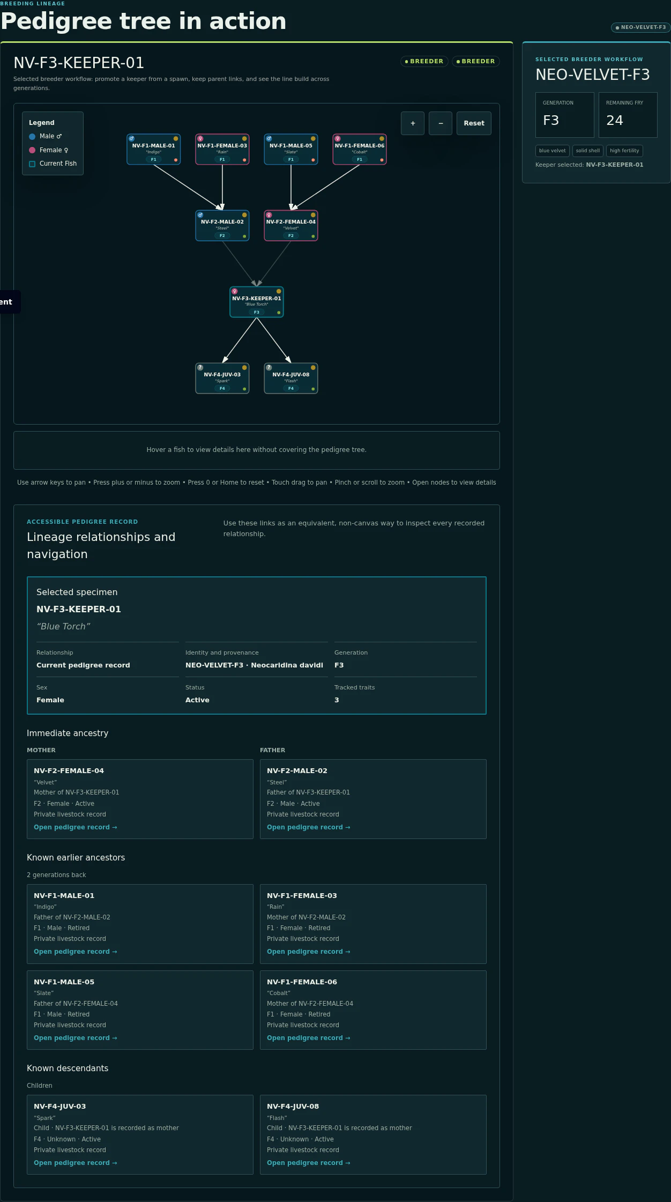This screenshot has height=1202, width=671.
Task: Click the male sex icon on NV-F2-MALE-02 node
Action: 200,215
